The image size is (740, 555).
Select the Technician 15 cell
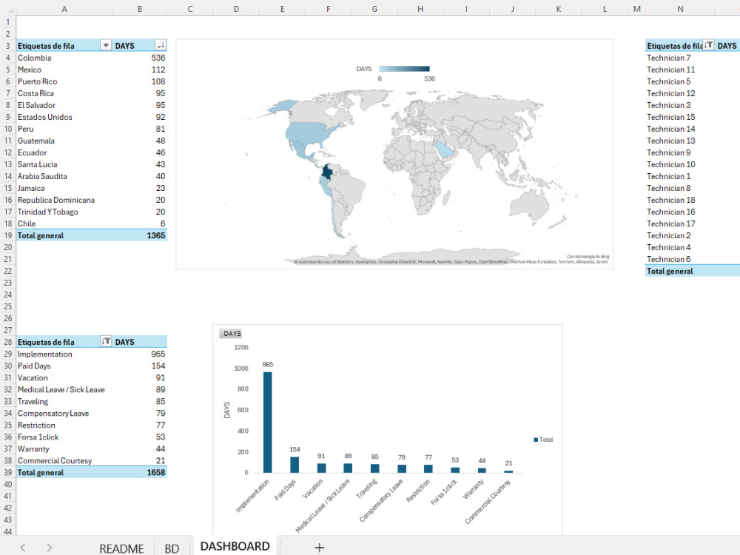pos(680,117)
